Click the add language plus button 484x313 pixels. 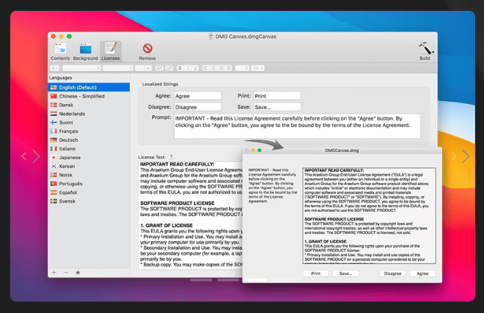[54, 272]
